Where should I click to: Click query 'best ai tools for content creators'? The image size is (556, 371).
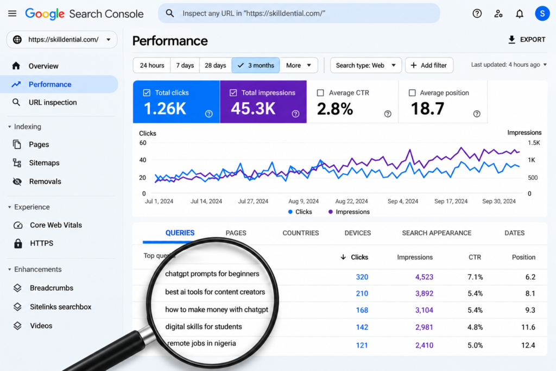[x=215, y=292]
